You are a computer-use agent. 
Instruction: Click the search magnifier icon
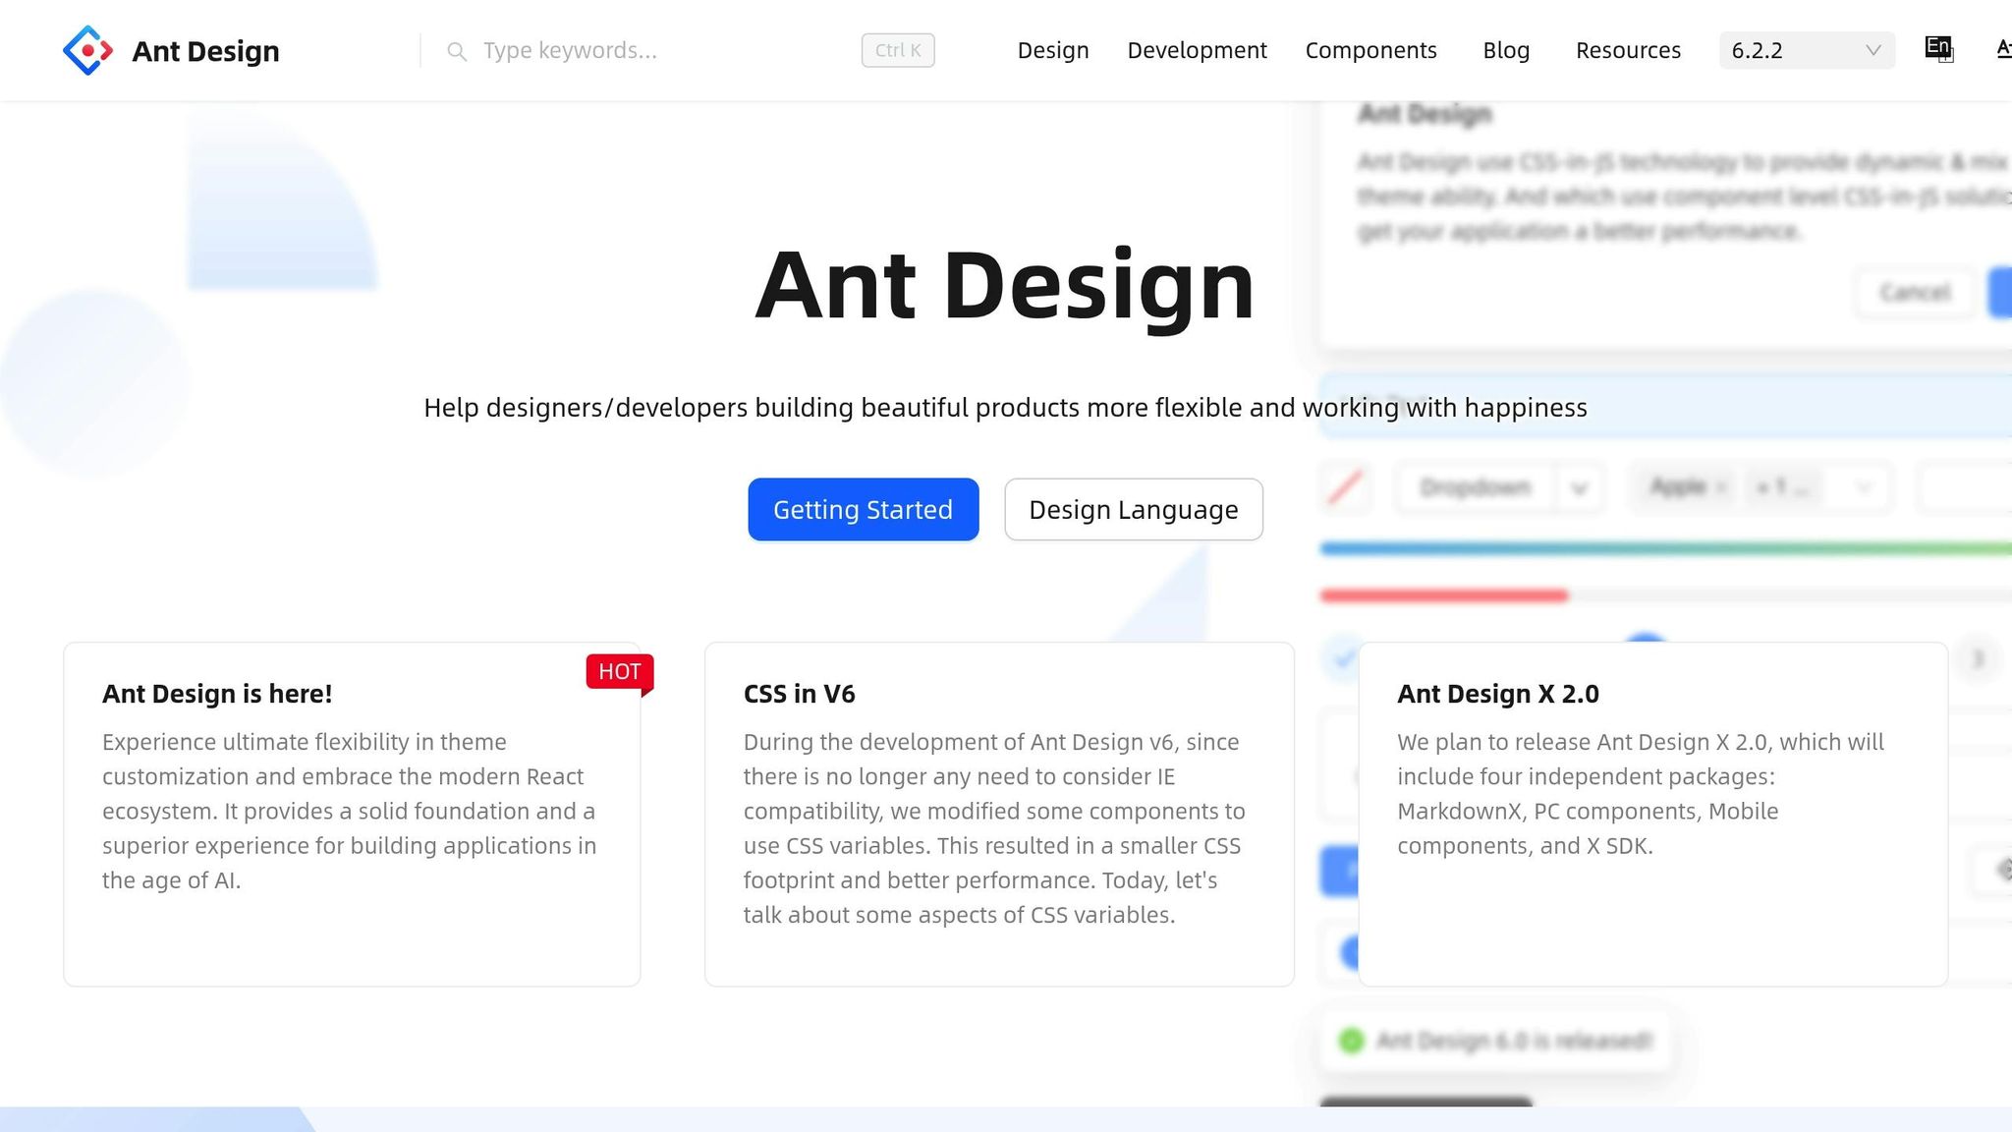tap(457, 51)
